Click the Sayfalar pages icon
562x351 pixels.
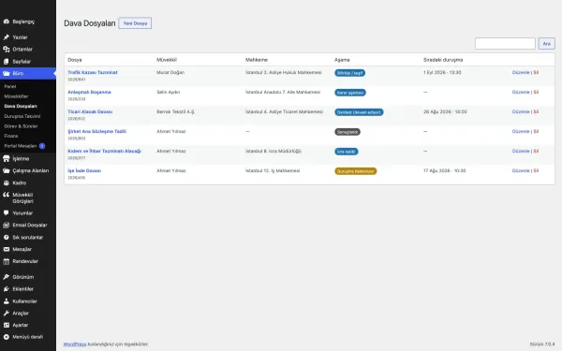(7, 61)
